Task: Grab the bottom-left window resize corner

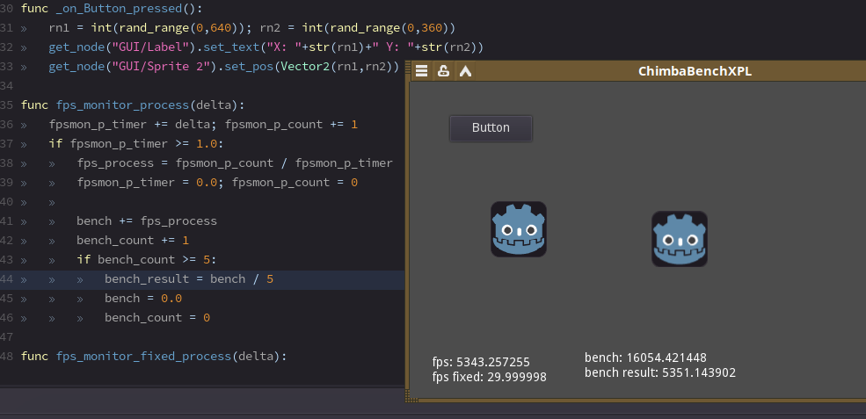Action: (410, 399)
